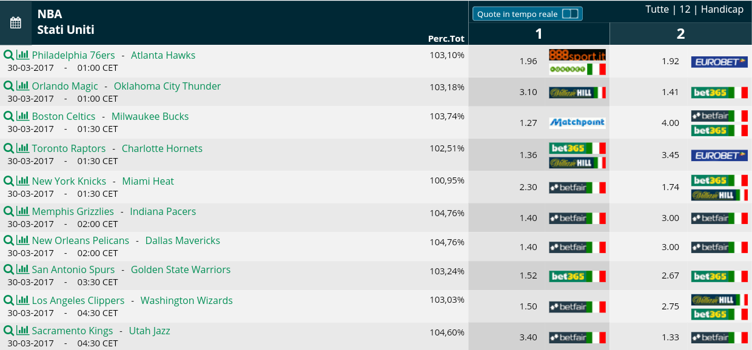Select the 12 market tab
Screen dimensions: 752x350
coord(685,10)
